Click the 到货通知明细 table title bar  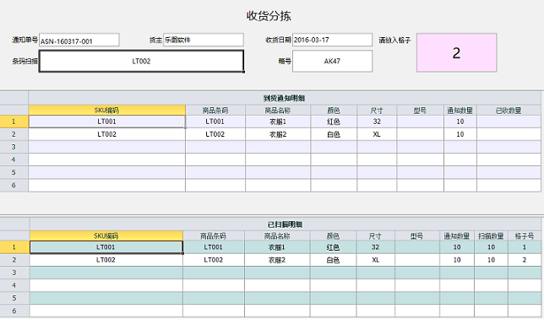point(285,98)
